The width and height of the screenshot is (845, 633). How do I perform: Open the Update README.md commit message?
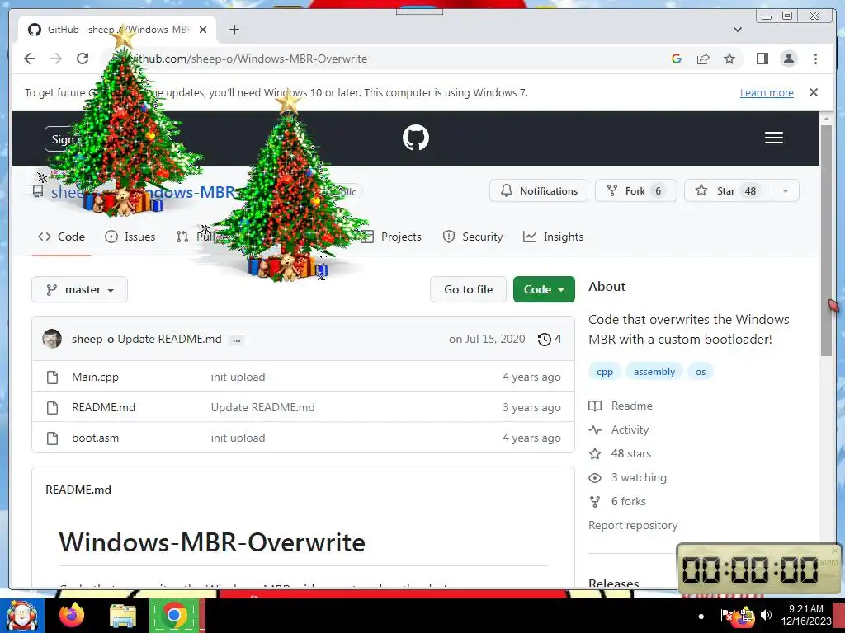coord(170,339)
